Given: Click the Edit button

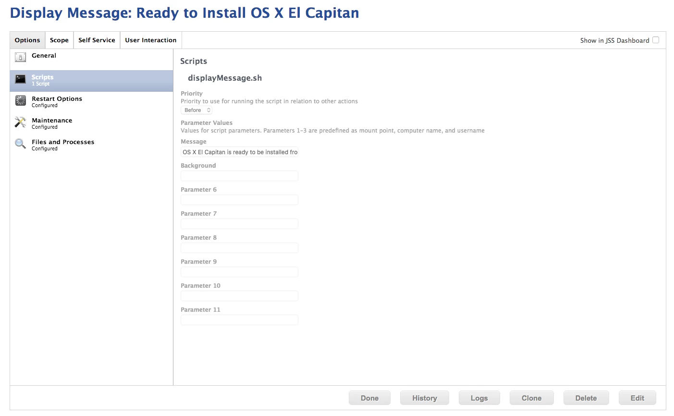Looking at the screenshot, I should point(637,398).
